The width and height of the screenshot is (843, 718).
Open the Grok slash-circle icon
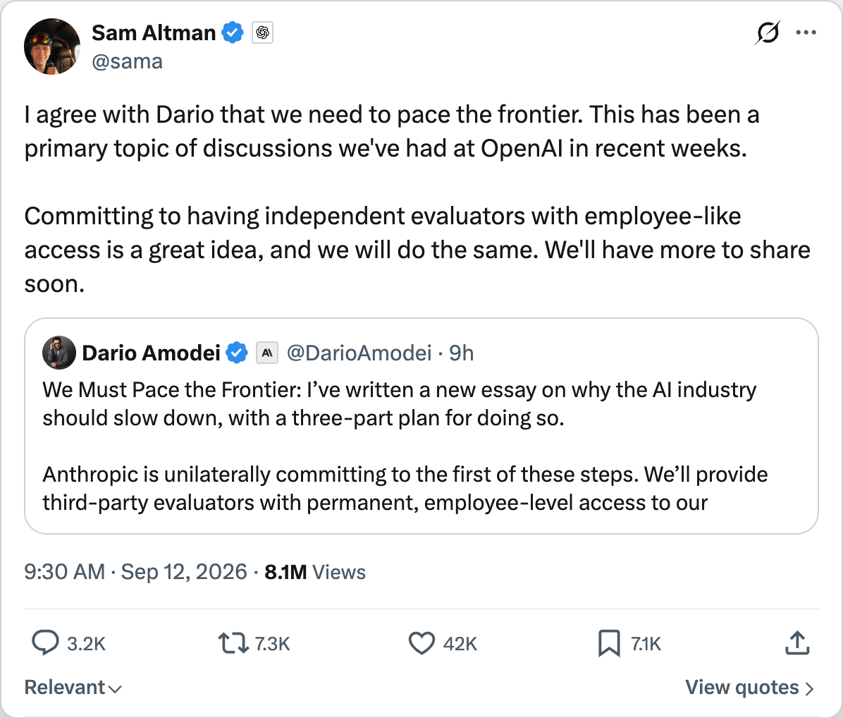767,33
